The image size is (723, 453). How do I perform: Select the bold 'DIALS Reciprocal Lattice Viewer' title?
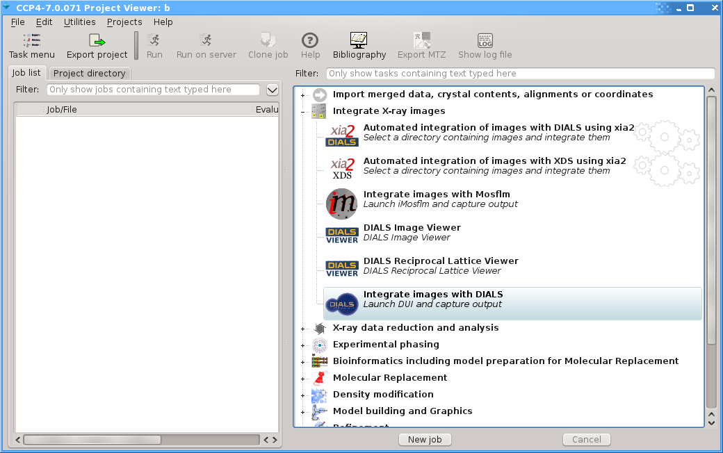[441, 261]
